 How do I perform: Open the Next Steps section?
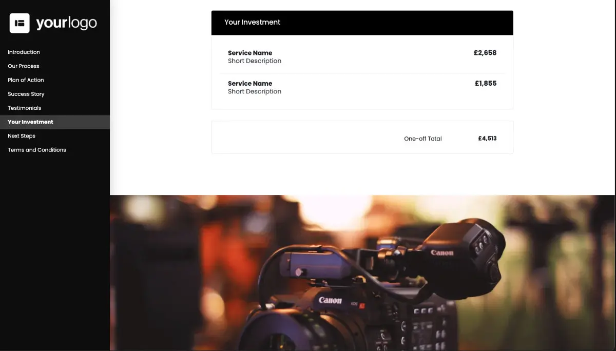(22, 135)
